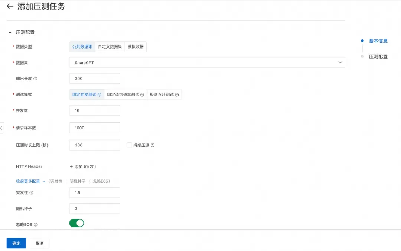This screenshot has height=251, width=401.
Task: Open help tooltip next to 持续压测
Action: pos(153,145)
